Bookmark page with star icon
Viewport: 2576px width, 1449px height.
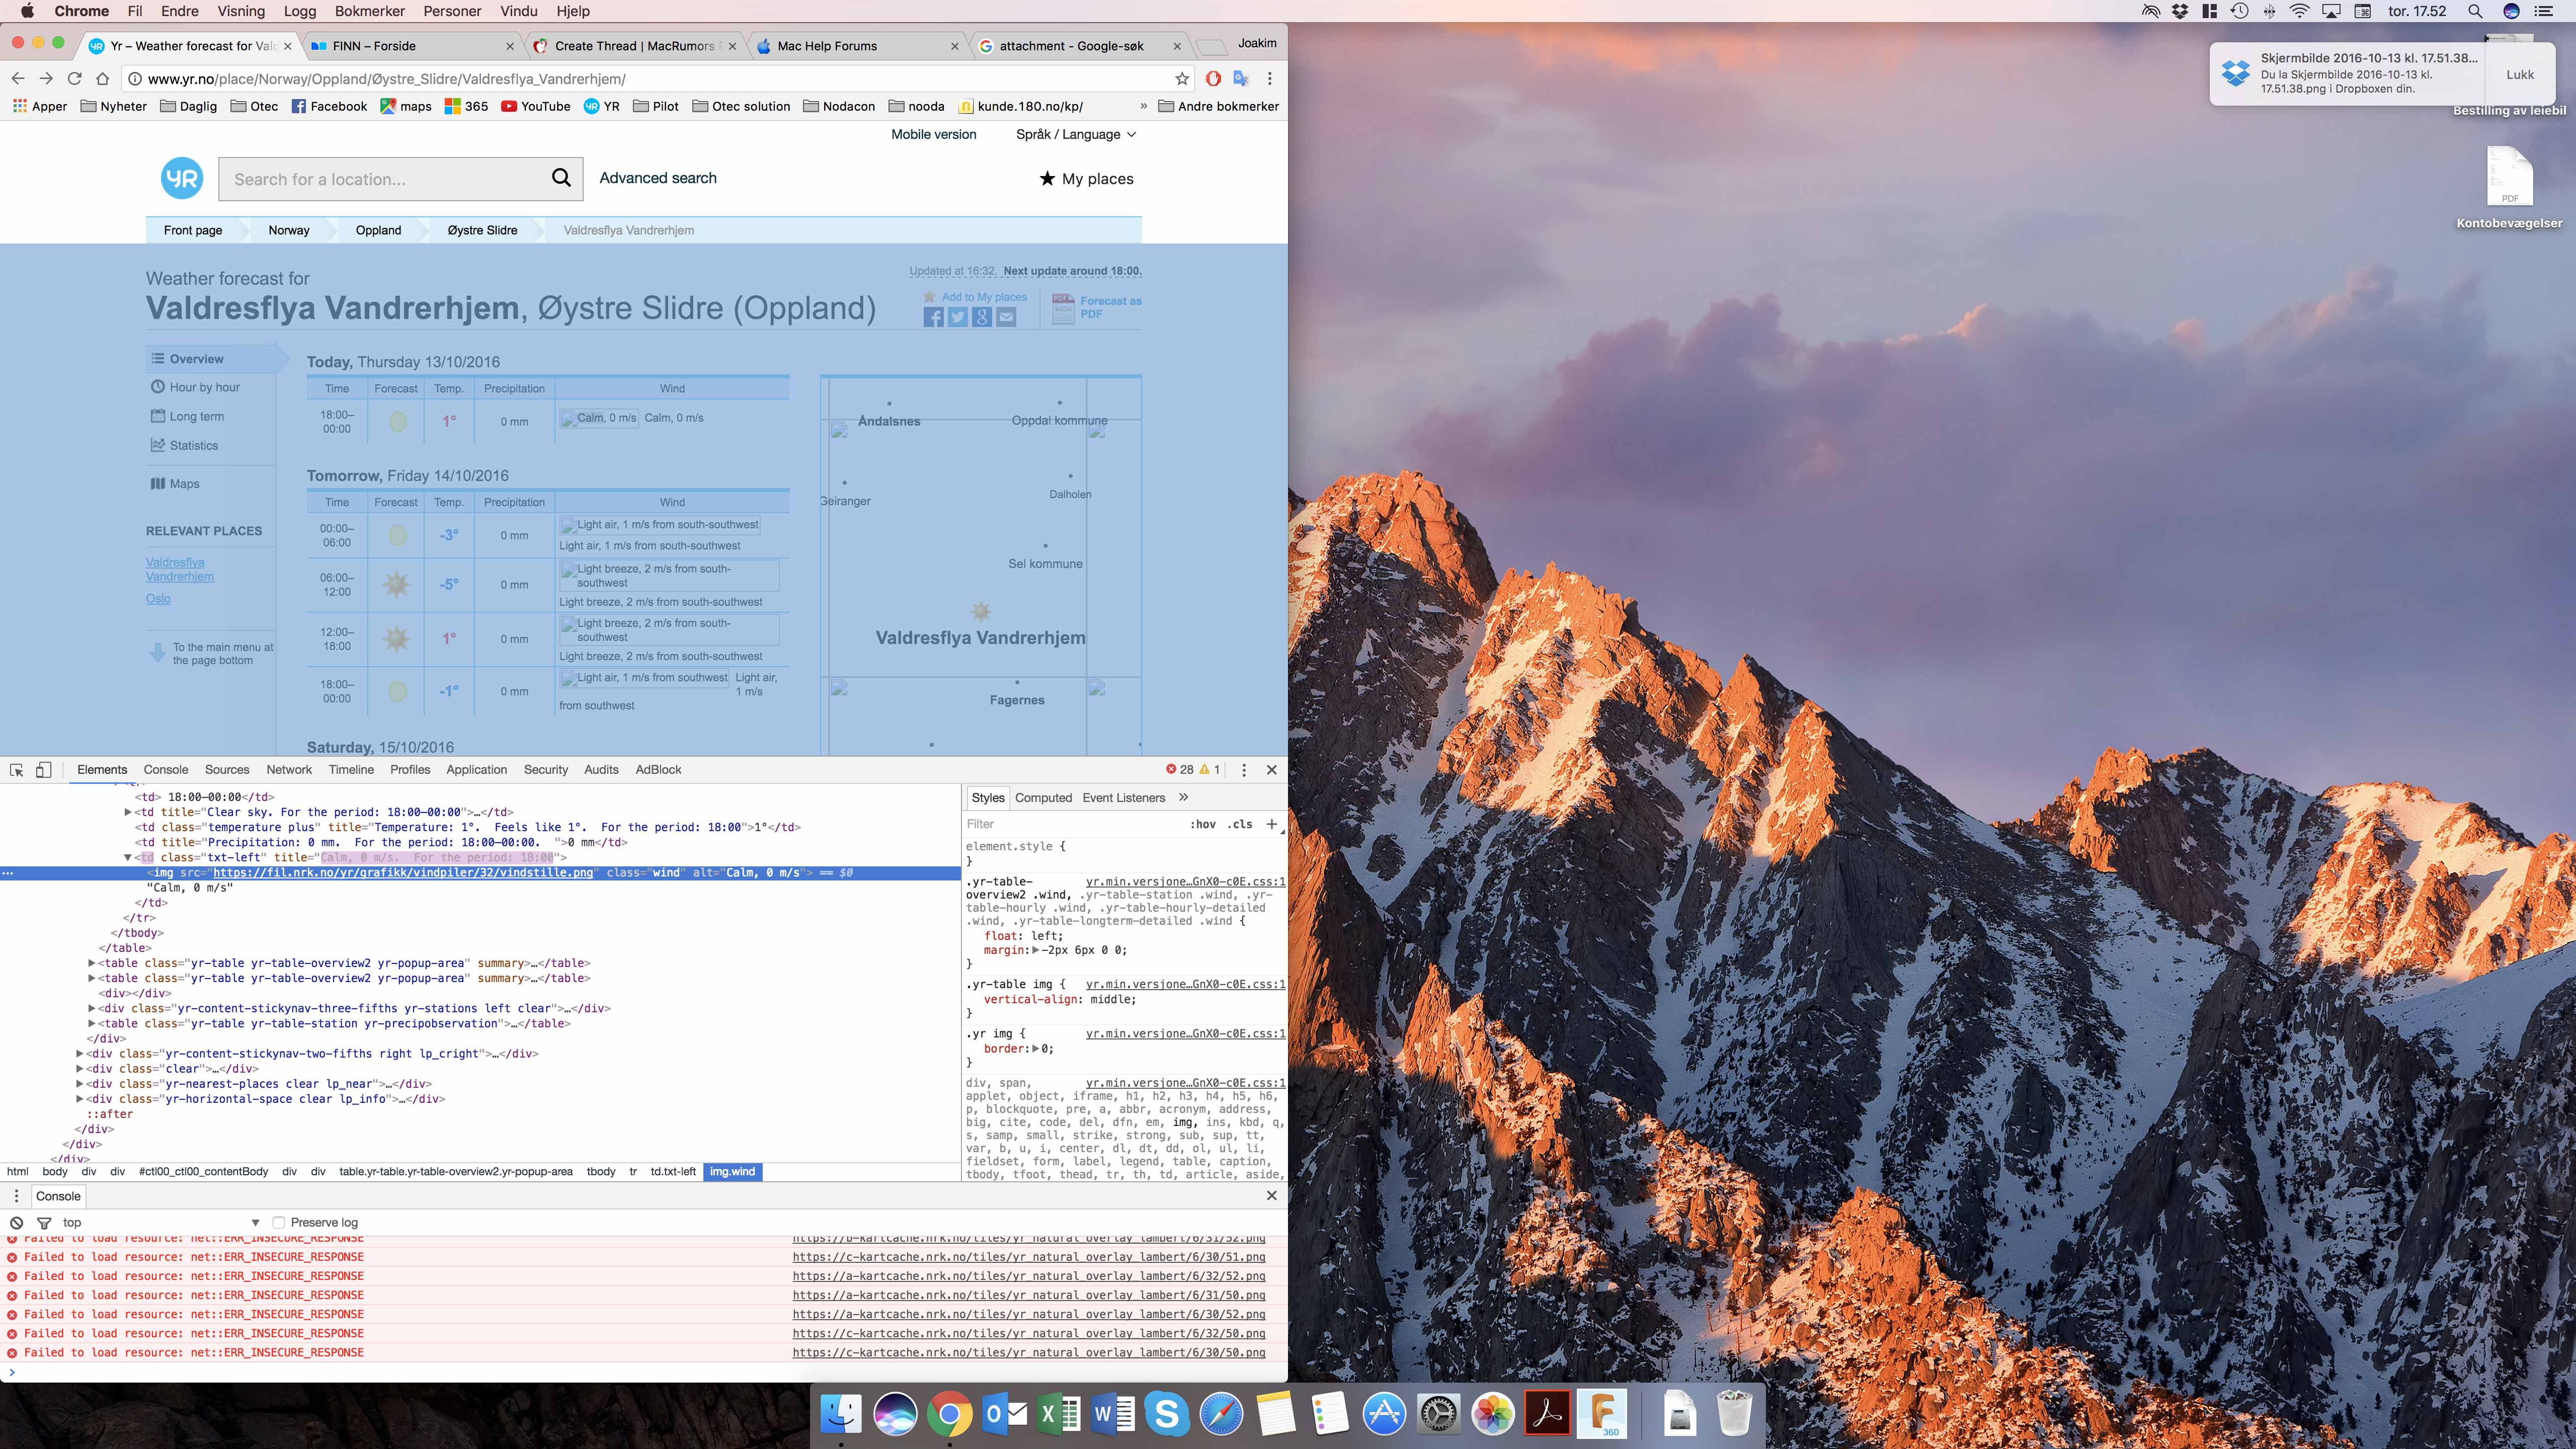click(1182, 79)
